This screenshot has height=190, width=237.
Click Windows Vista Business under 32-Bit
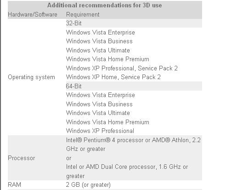coord(99,41)
